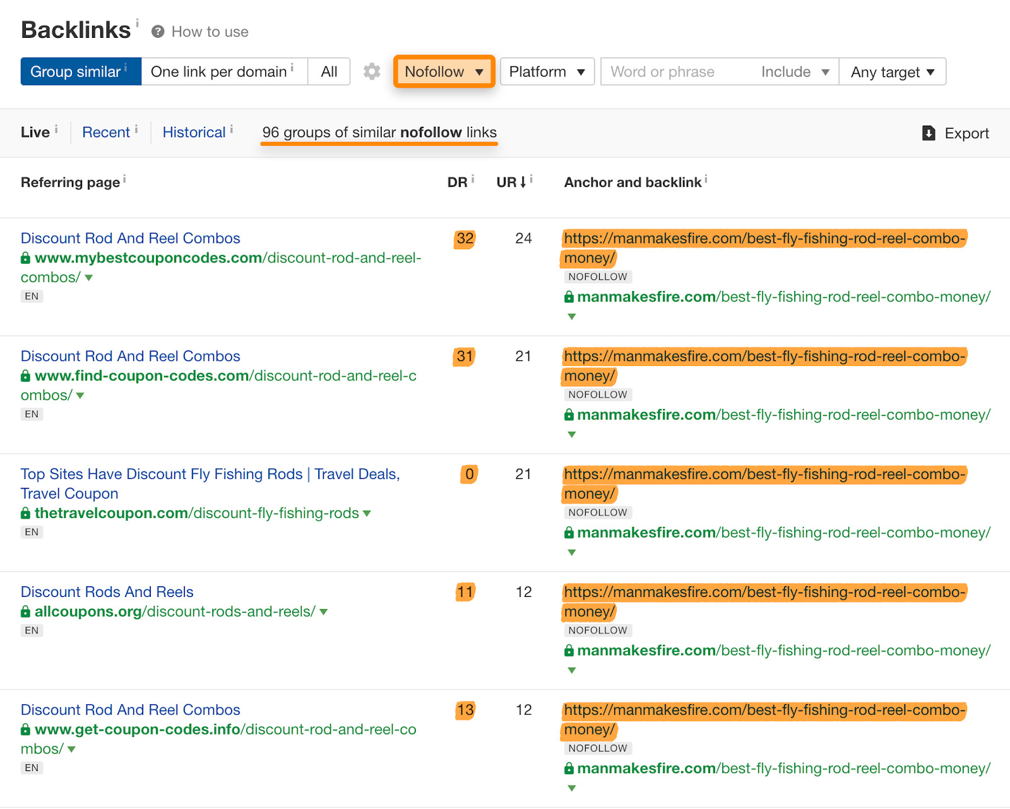Image resolution: width=1010 pixels, height=809 pixels.
Task: Click info icon beside Anchor and backlink
Action: click(706, 179)
